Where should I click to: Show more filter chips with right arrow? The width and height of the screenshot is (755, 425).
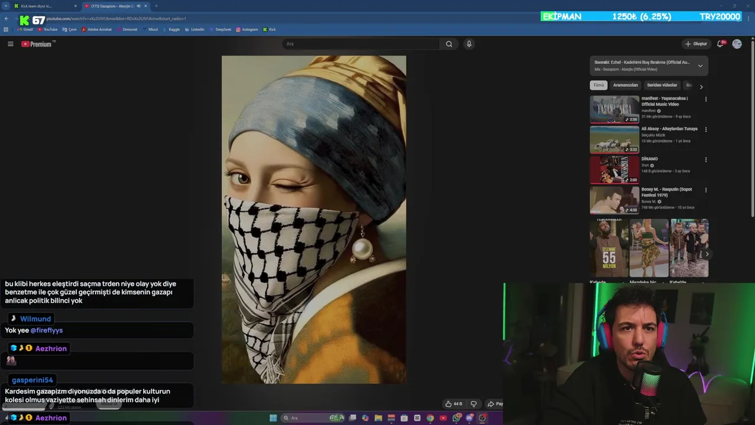point(701,87)
